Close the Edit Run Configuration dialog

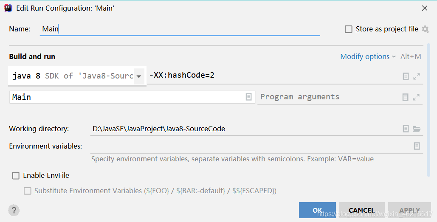(x=425, y=8)
